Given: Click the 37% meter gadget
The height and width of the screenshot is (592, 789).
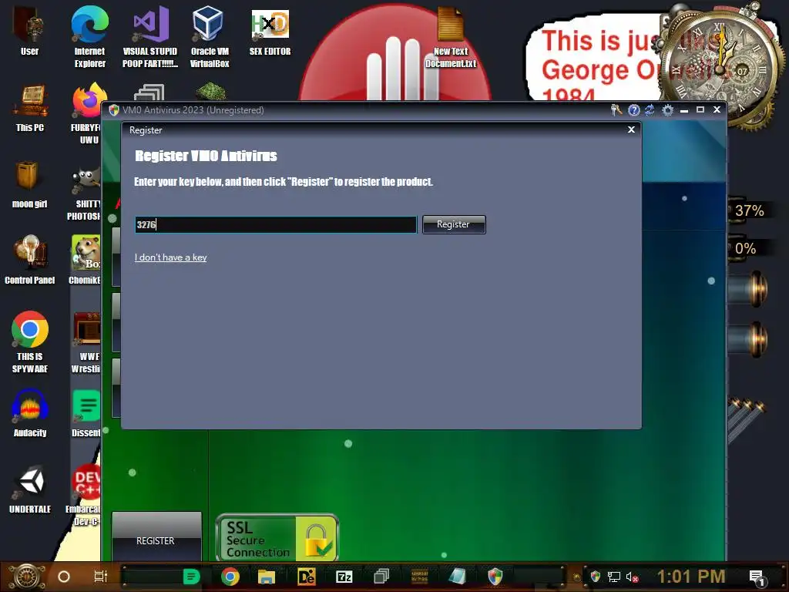Looking at the screenshot, I should coord(749,210).
